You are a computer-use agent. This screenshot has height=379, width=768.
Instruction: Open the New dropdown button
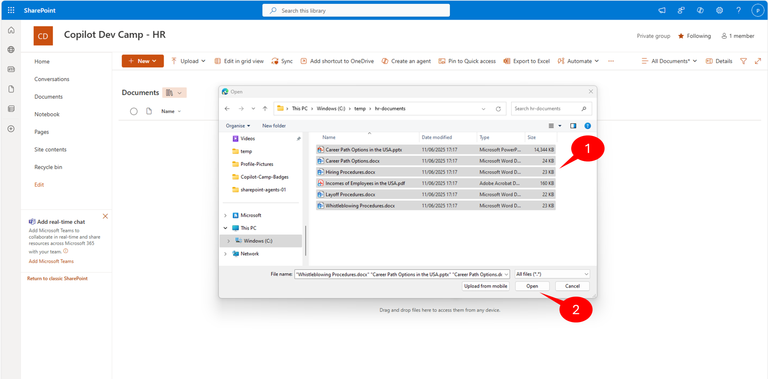point(143,61)
